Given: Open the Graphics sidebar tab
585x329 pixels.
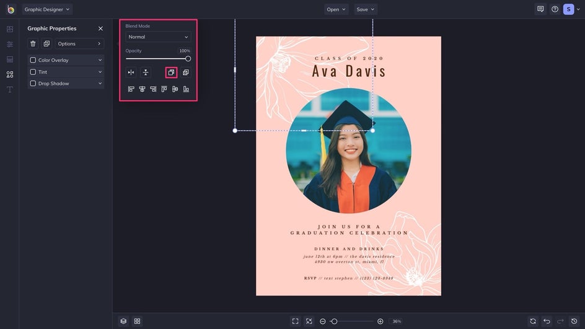Looking at the screenshot, I should pyautogui.click(x=10, y=74).
